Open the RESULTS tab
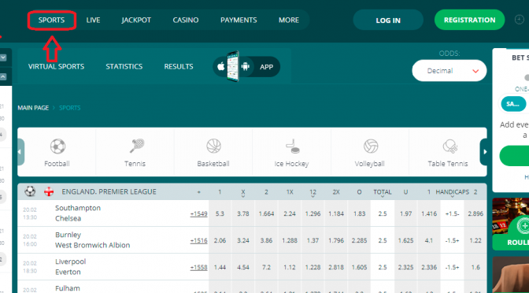 [179, 66]
